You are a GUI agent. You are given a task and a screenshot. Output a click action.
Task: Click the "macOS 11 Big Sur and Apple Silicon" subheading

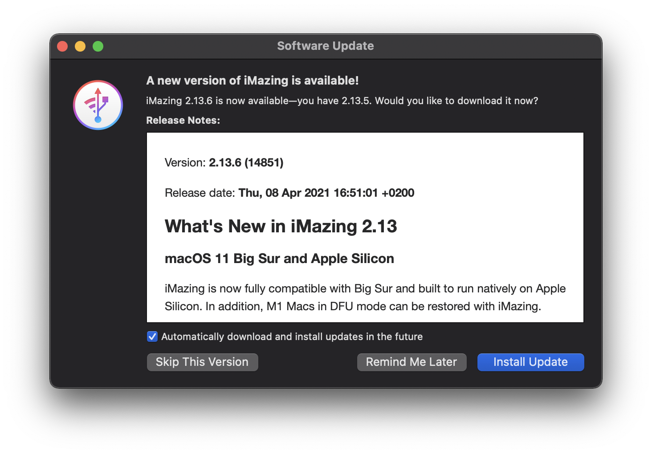coord(279,259)
